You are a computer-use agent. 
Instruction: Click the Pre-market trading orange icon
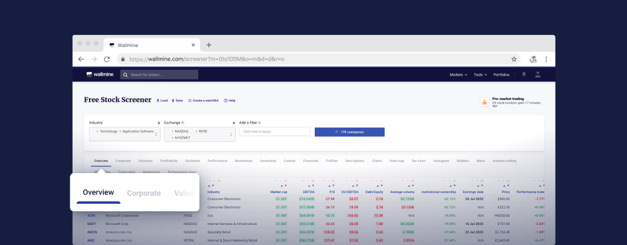click(484, 102)
